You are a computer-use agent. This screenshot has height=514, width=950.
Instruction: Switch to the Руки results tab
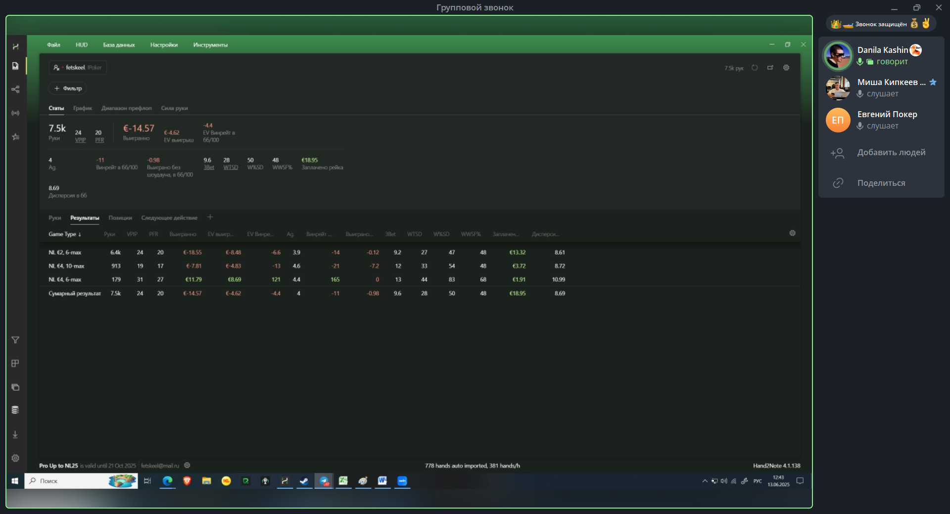(x=55, y=218)
